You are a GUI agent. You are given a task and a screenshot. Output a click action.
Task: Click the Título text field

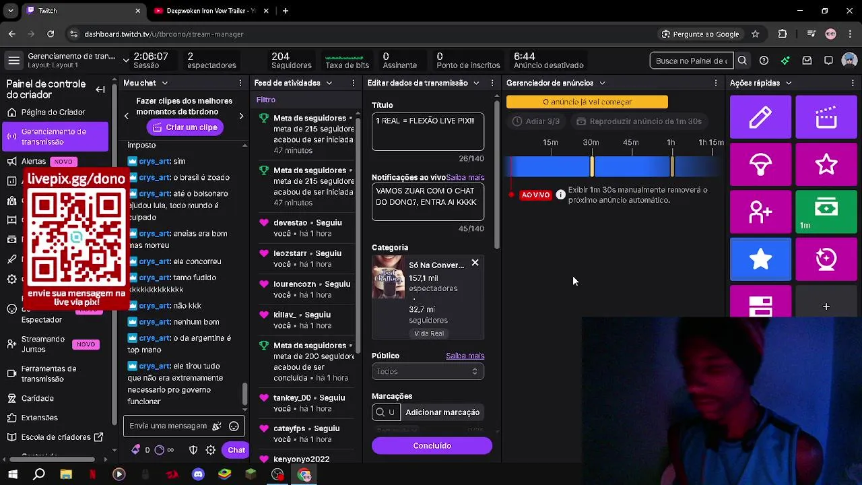[428, 131]
